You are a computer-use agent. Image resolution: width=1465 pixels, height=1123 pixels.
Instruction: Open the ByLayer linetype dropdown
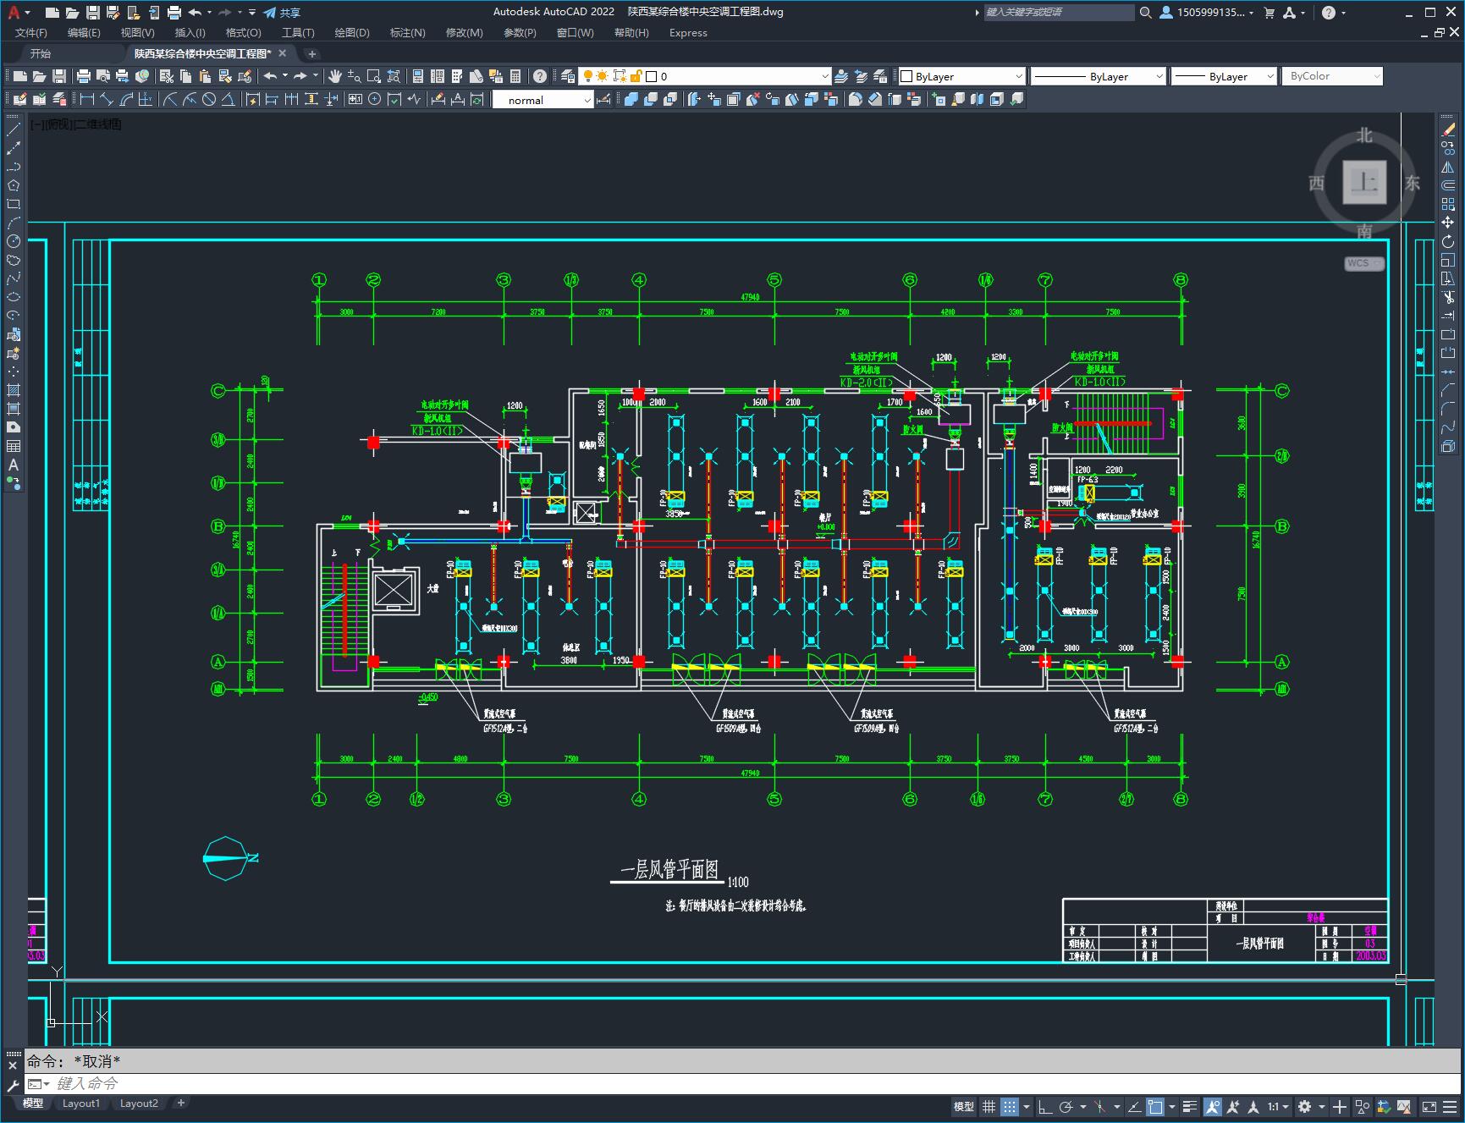(1099, 76)
